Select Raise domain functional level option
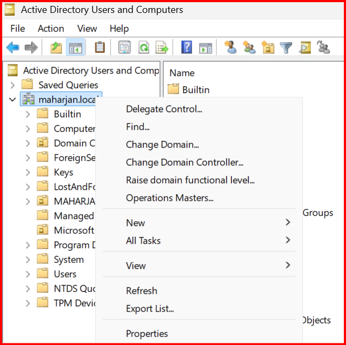 (x=190, y=180)
